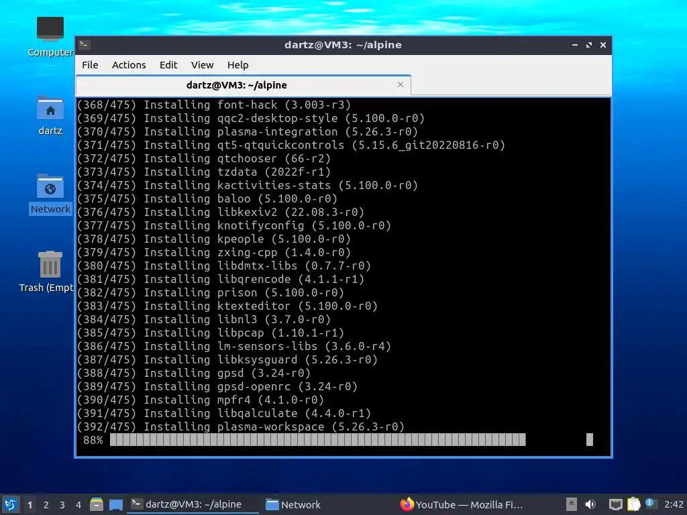Click the clock showing 2:42
This screenshot has width=687, height=515.
tap(674, 504)
